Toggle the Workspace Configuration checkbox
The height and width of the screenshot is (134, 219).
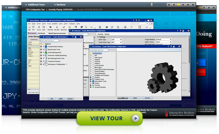point(43,64)
